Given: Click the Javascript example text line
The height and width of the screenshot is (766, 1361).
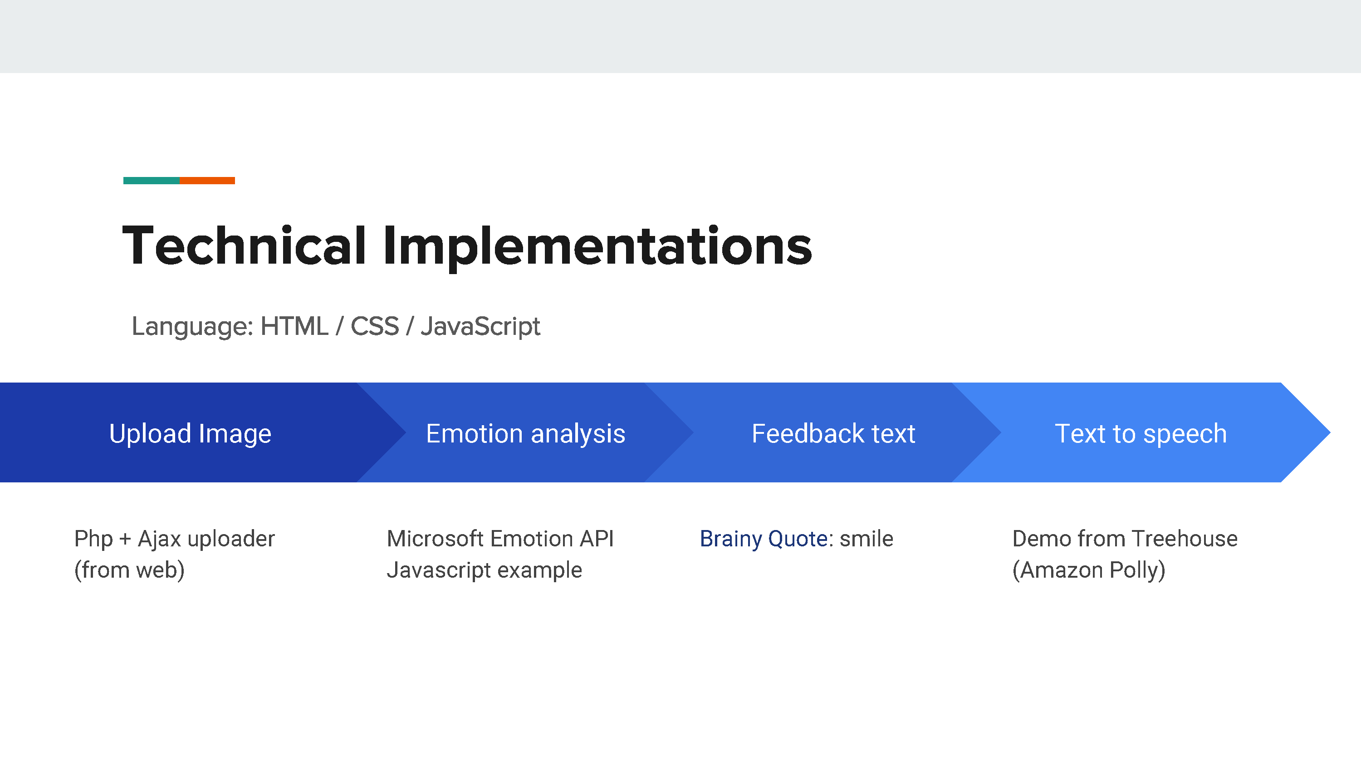Looking at the screenshot, I should pos(485,570).
